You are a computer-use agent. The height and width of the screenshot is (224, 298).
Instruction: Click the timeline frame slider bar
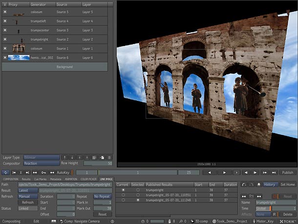pos(138,172)
